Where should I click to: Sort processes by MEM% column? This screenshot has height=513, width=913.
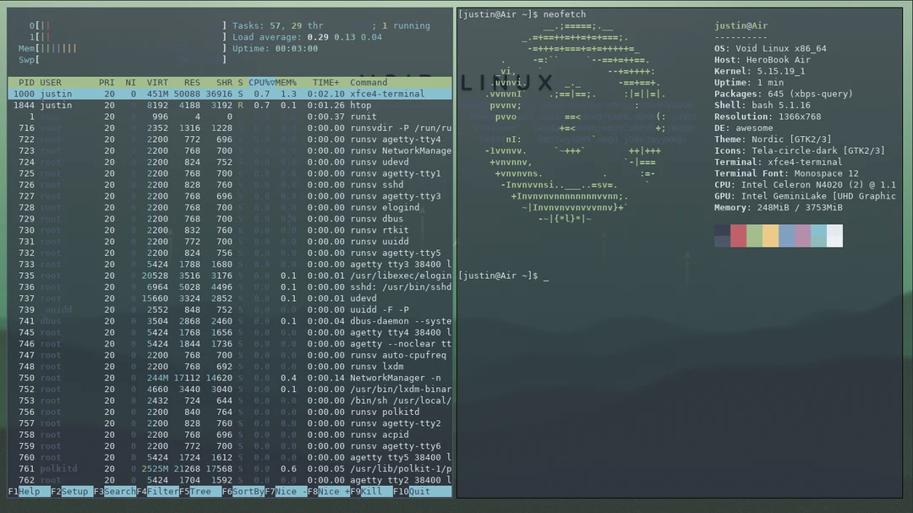286,82
